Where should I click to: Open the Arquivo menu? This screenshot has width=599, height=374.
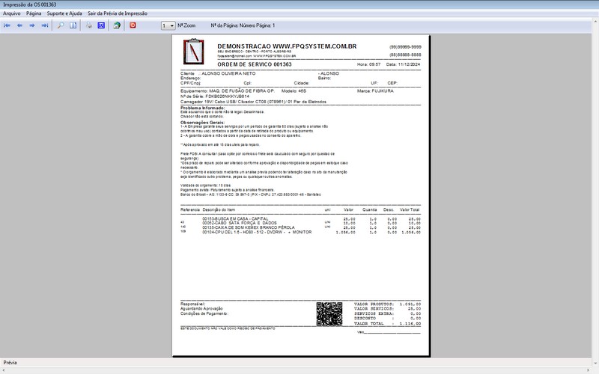click(12, 13)
